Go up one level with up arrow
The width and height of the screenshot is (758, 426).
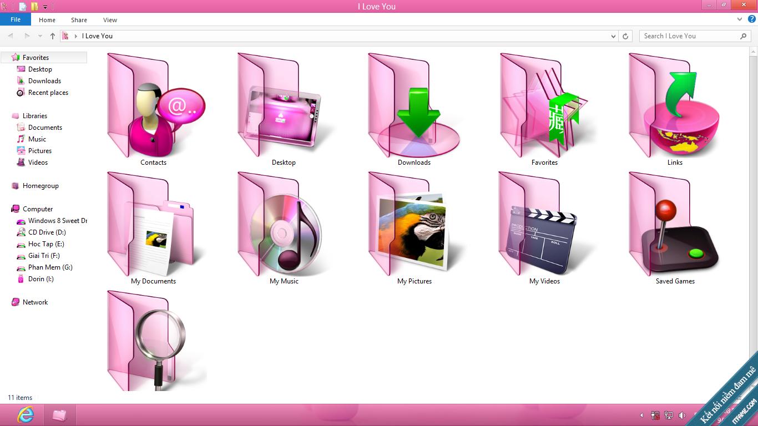pos(53,36)
